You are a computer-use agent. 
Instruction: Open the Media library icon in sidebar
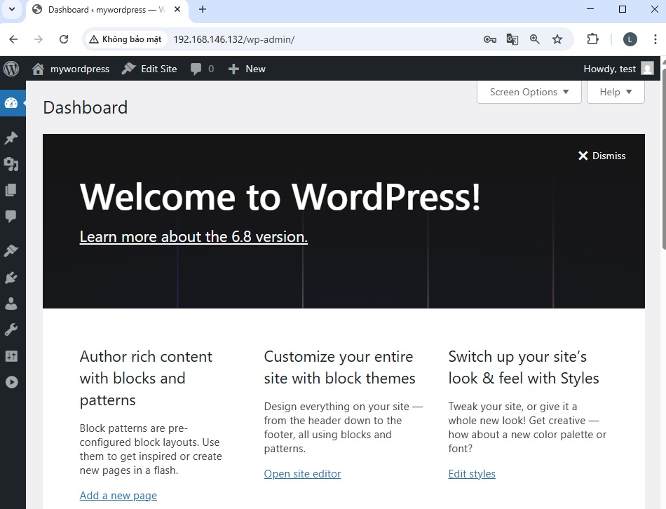coord(11,164)
